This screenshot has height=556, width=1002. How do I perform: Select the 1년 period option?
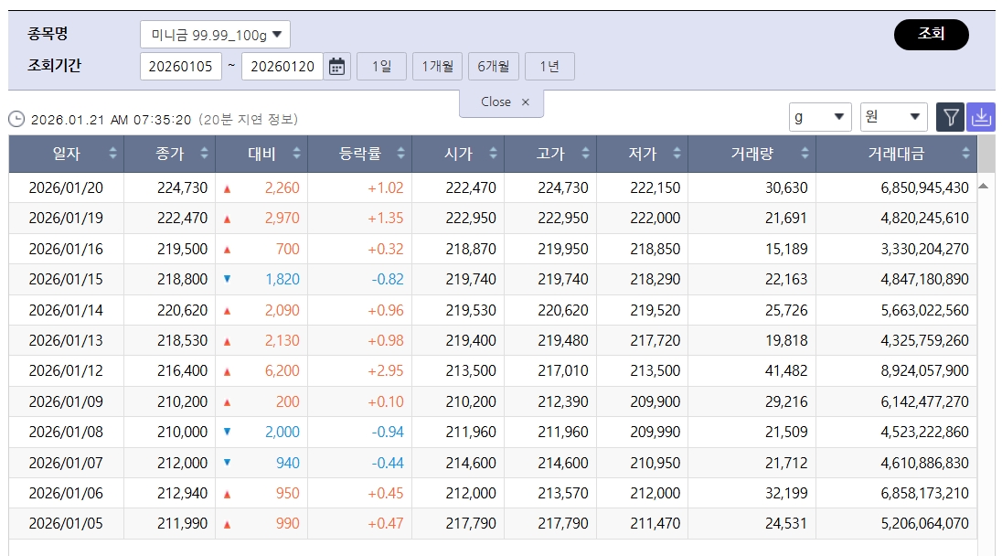(549, 67)
